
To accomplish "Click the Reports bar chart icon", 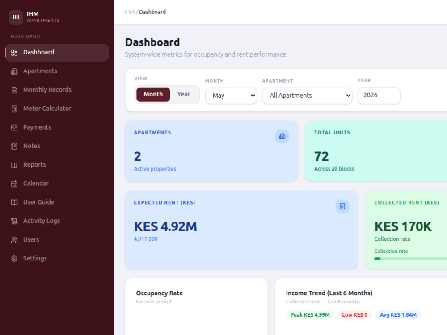I will tap(14, 165).
